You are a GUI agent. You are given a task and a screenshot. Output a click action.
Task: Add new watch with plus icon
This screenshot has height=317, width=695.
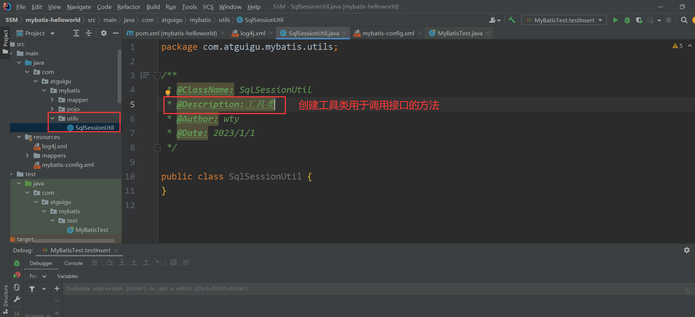pos(57,288)
